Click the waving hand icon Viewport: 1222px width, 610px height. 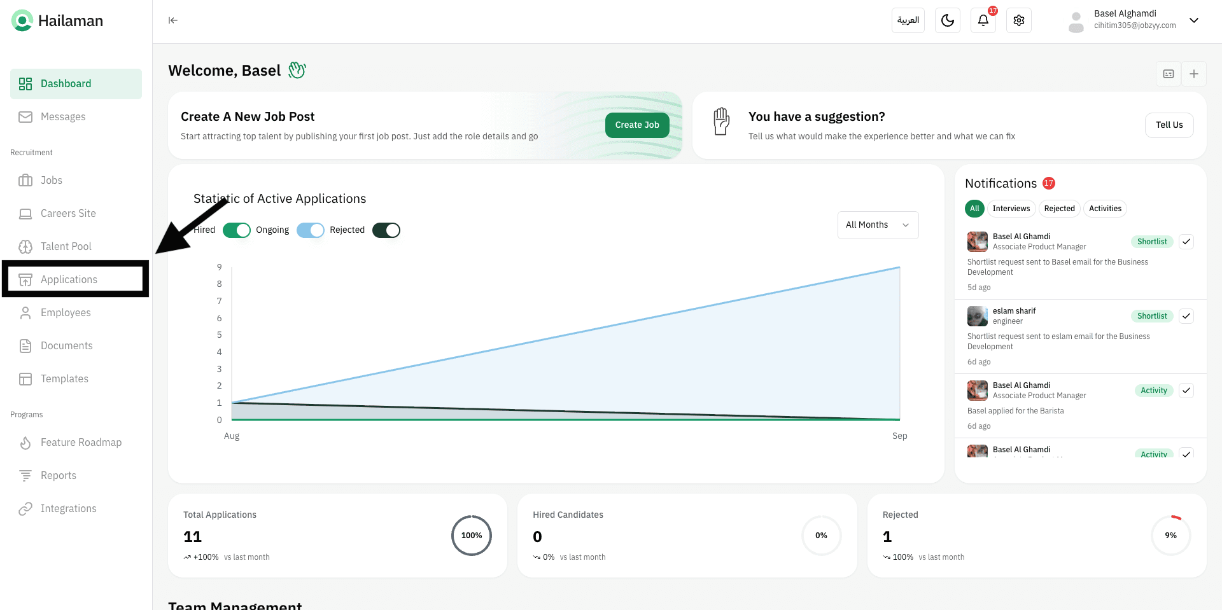297,70
